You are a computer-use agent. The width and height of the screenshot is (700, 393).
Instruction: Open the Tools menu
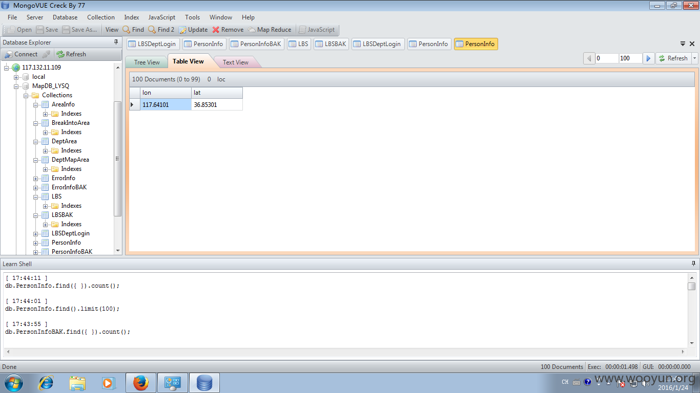pos(193,17)
